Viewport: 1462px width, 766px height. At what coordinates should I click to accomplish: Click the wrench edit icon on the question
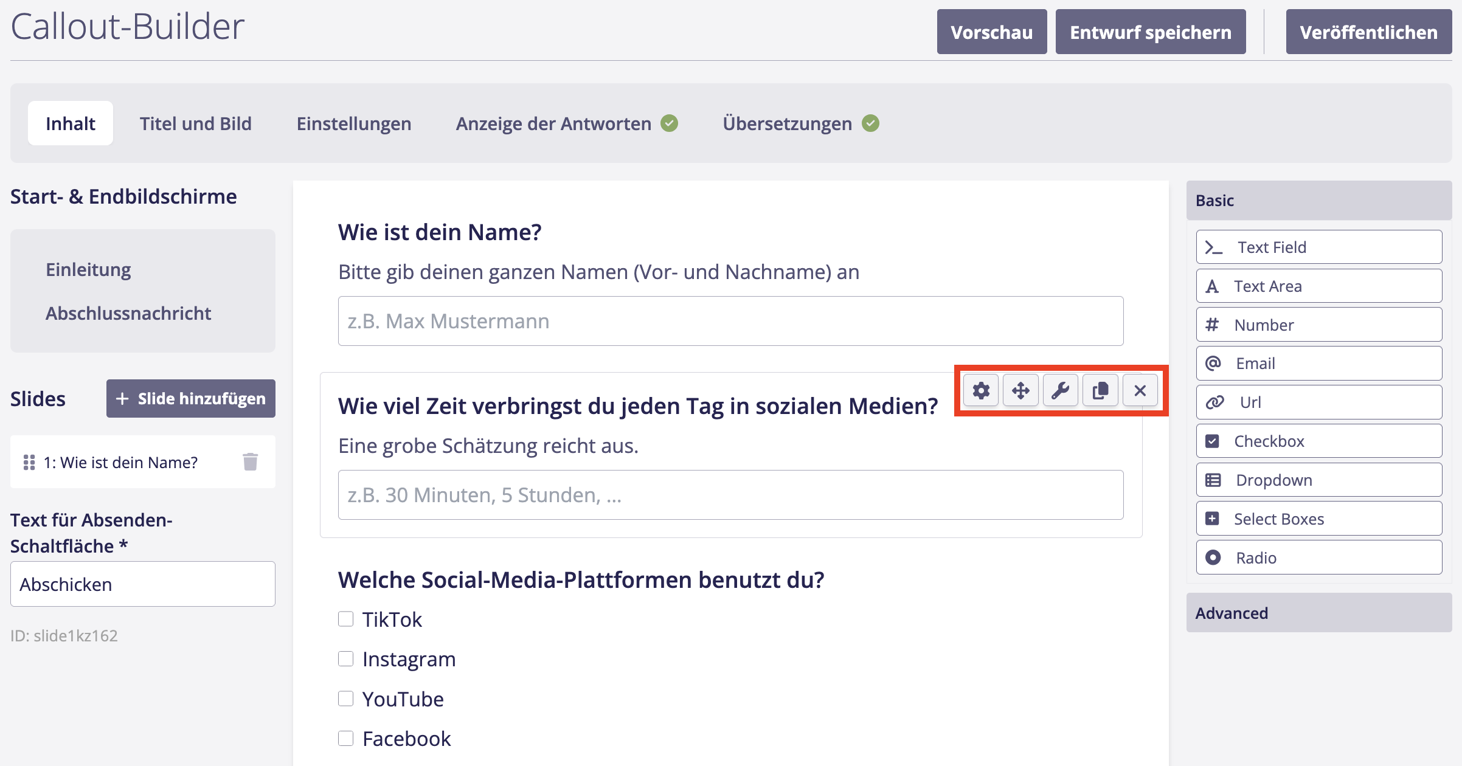[1060, 390]
